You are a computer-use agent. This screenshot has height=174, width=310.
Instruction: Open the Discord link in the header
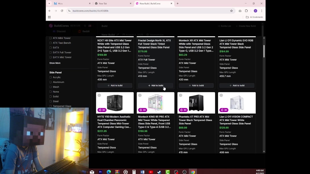(59, 31)
